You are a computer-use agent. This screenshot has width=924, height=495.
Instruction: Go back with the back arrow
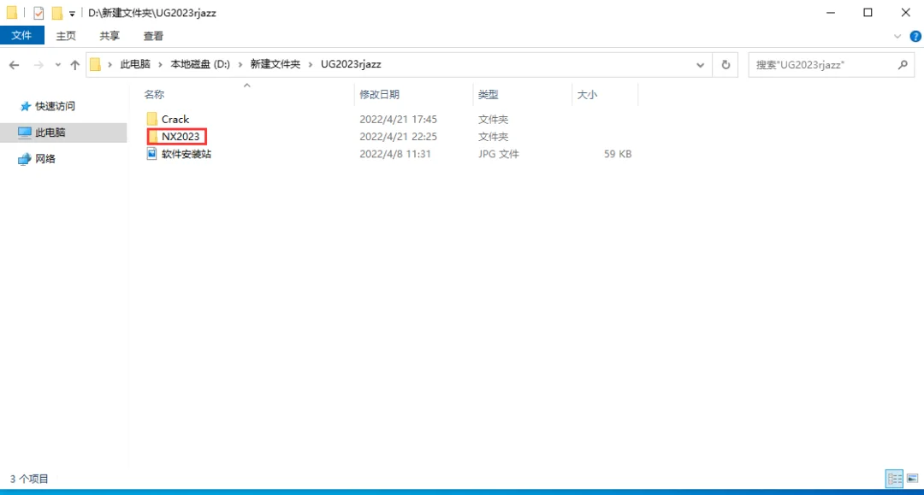point(15,65)
